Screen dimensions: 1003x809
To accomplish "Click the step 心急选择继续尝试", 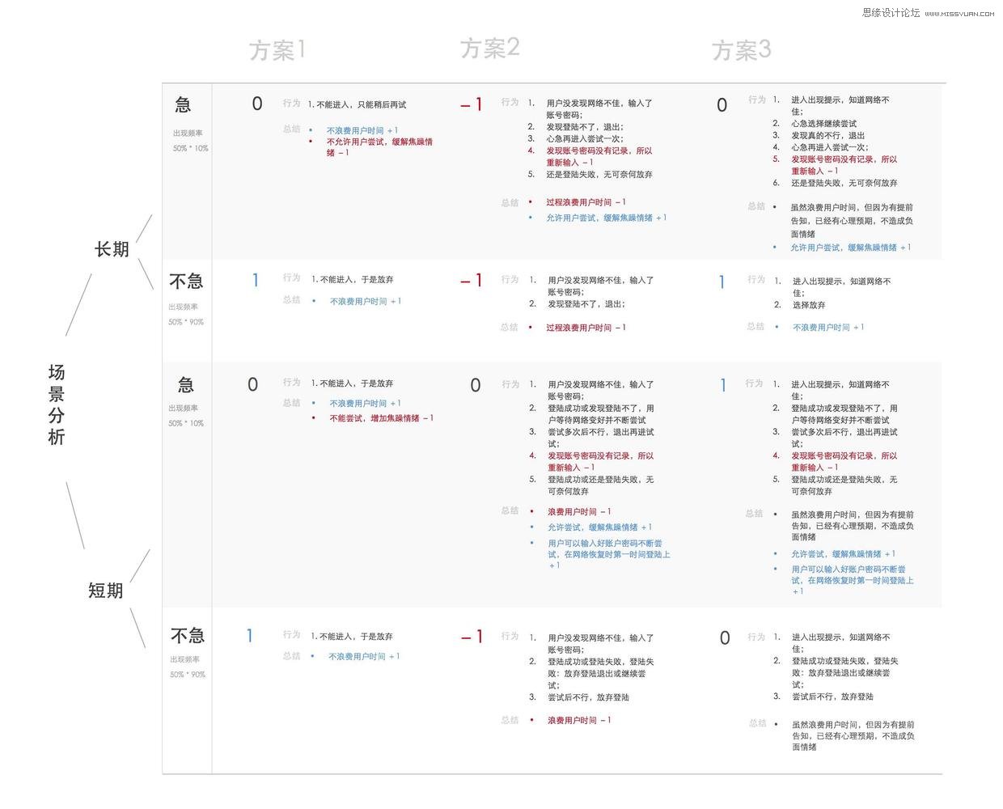I will pos(823,124).
